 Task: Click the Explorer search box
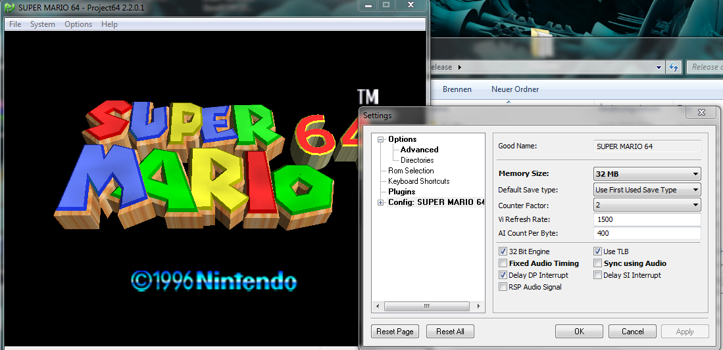pos(705,67)
